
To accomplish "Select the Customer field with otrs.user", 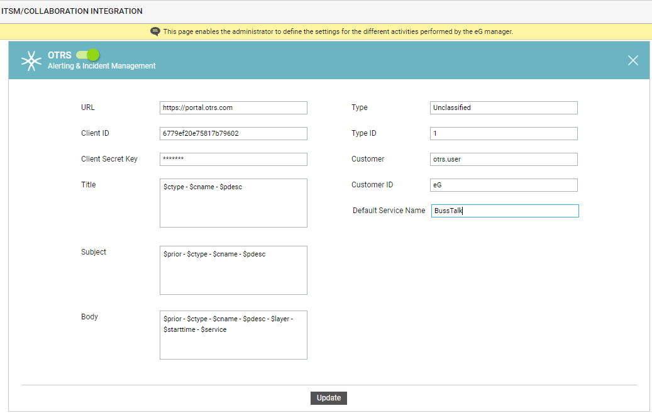I will (x=504, y=159).
